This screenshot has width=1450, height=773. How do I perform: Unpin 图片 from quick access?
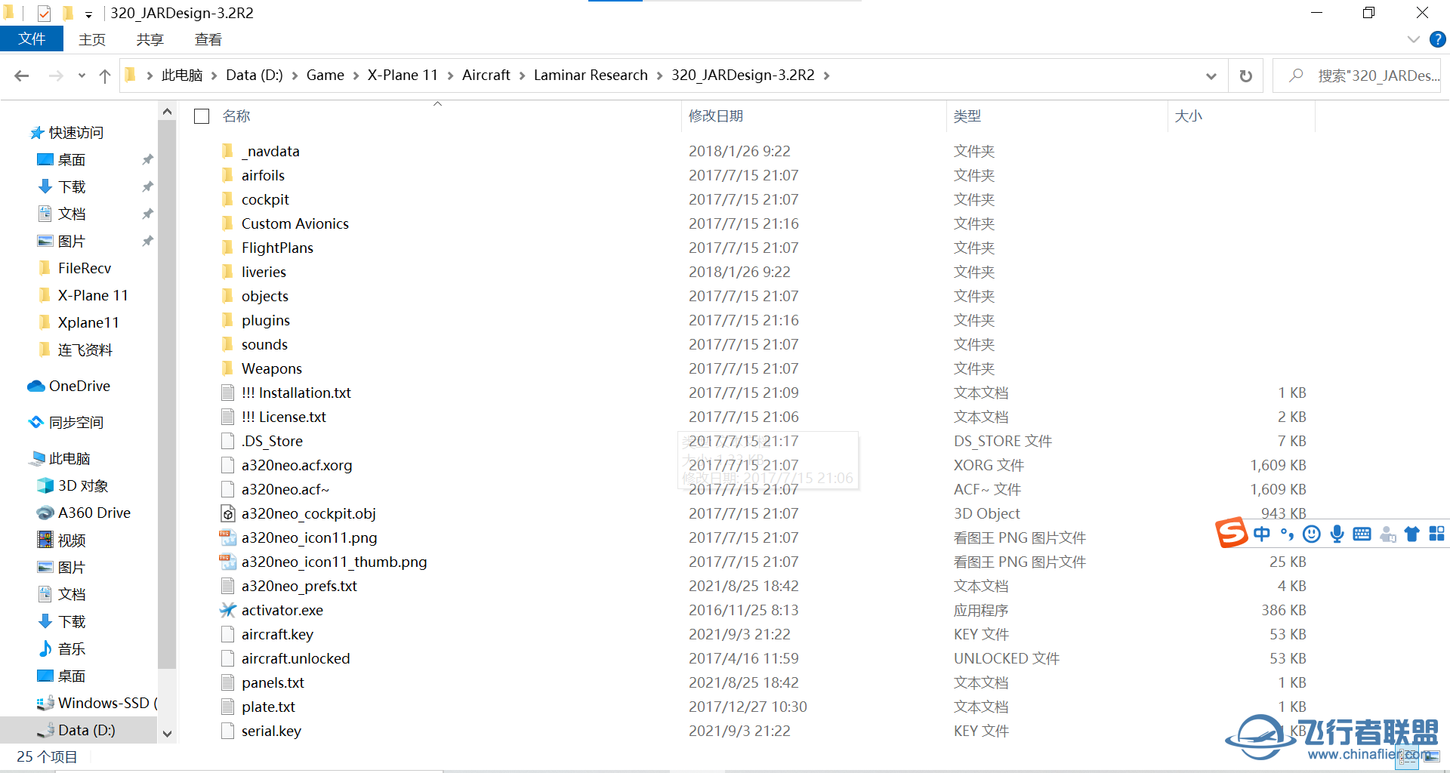point(147,241)
